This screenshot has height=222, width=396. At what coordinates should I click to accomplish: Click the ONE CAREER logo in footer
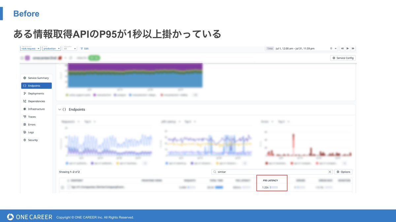click(30, 217)
